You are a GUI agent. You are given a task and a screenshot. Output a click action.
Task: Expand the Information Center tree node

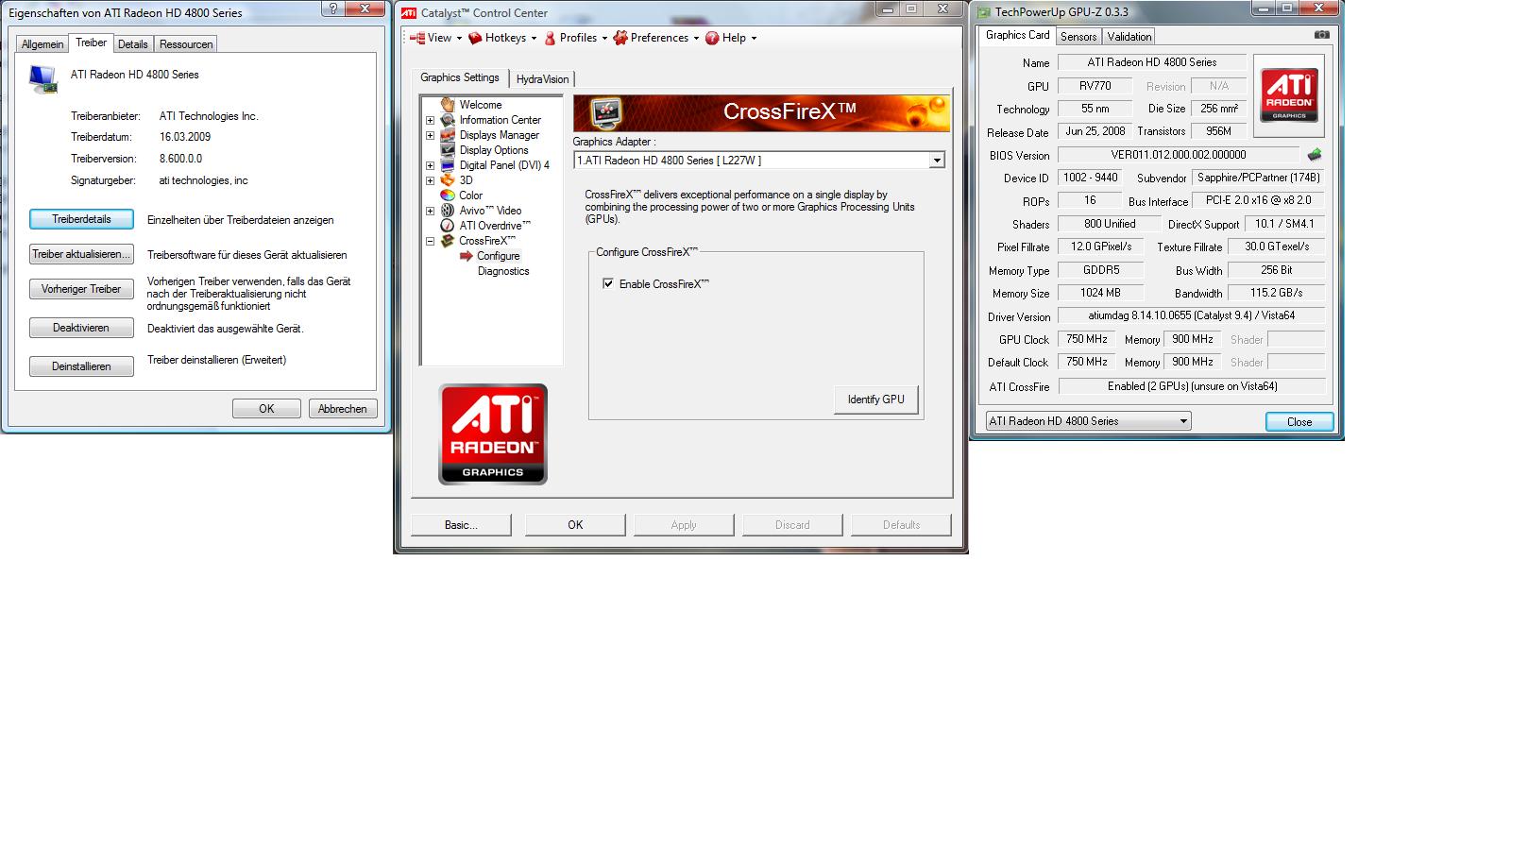(430, 120)
